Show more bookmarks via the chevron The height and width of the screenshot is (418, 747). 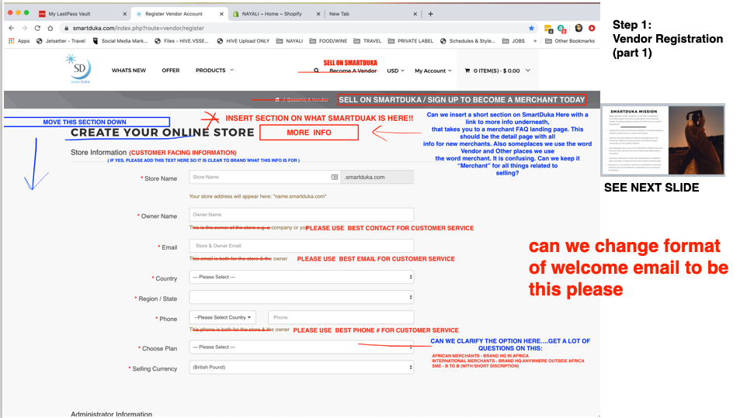(535, 41)
